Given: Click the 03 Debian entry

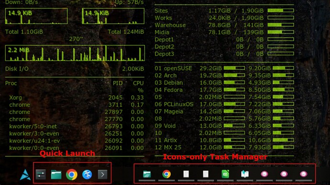Looking at the screenshot, I should (169, 82).
